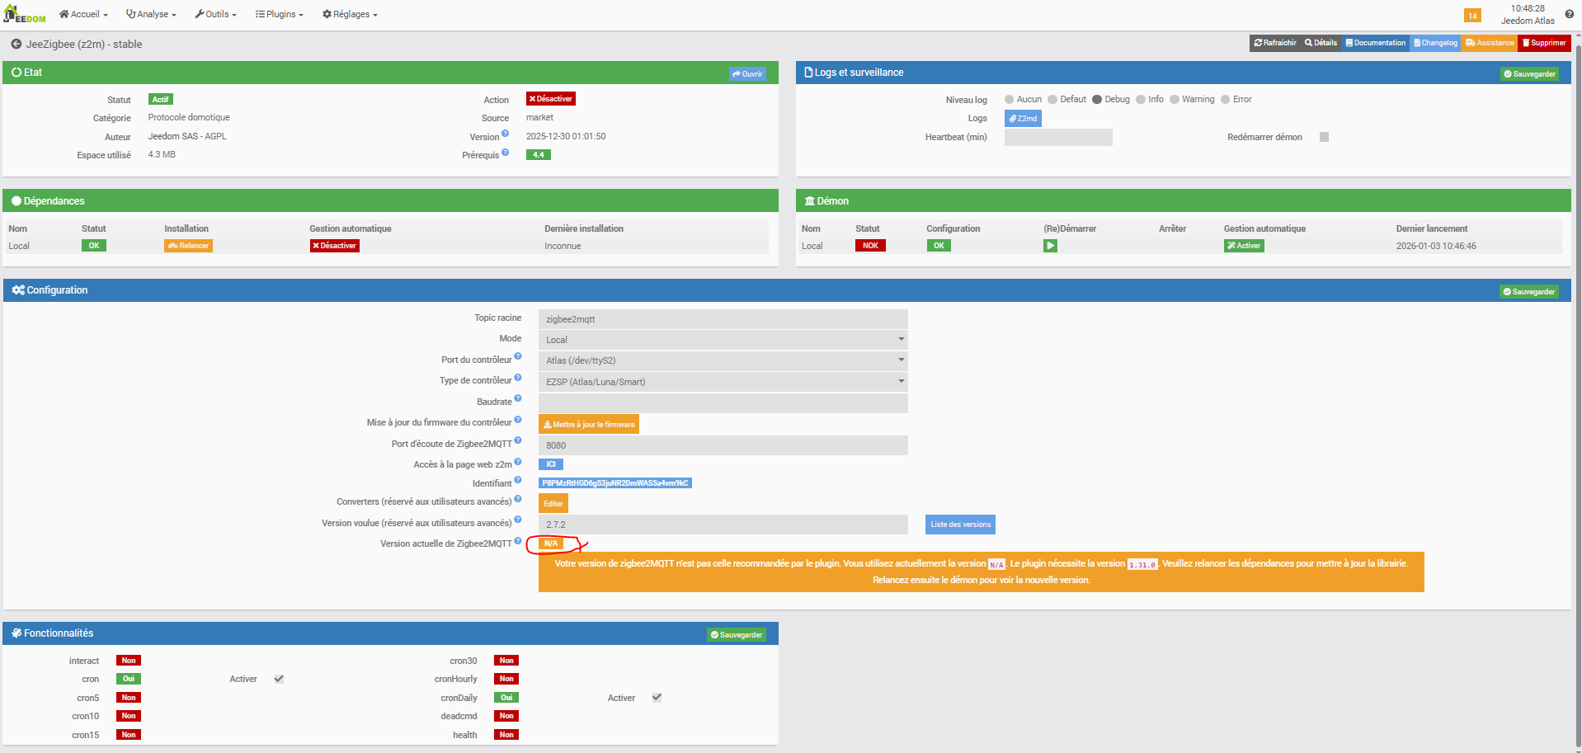Toggle the cron Activer checkbox

pos(279,679)
